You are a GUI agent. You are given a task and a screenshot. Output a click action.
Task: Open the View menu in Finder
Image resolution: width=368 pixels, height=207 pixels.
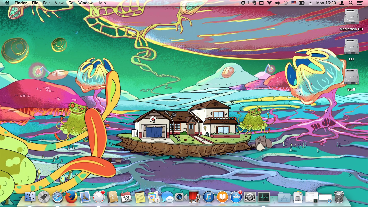coord(59,3)
